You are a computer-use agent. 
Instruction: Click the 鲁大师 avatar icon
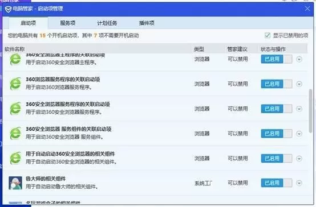pyautogui.click(x=15, y=183)
